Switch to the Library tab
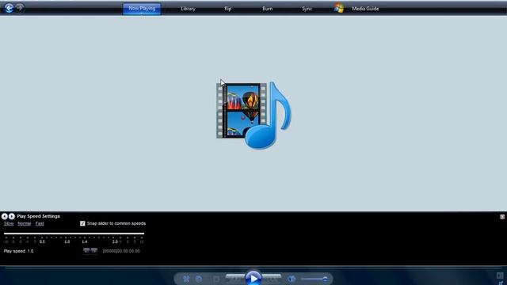 [188, 9]
